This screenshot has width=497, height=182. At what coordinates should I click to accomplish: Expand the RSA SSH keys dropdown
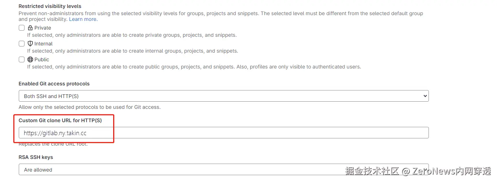[223, 169]
